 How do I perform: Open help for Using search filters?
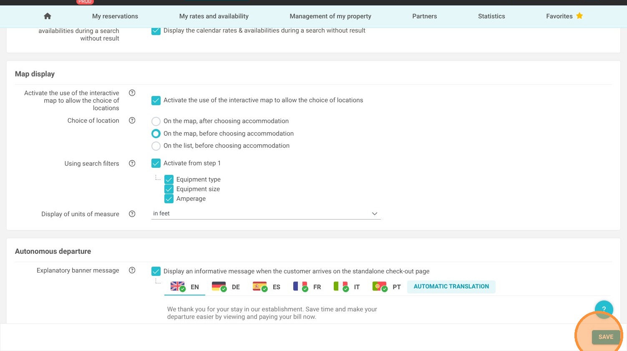(x=132, y=164)
